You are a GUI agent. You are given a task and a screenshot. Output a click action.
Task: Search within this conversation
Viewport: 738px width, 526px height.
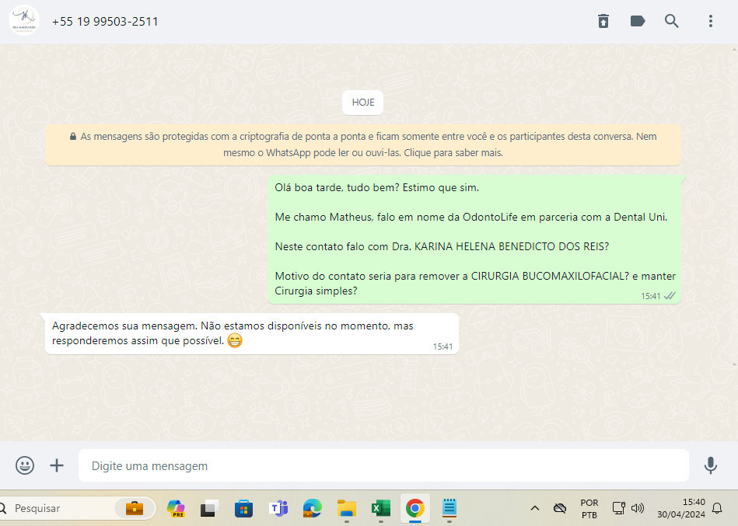point(672,21)
